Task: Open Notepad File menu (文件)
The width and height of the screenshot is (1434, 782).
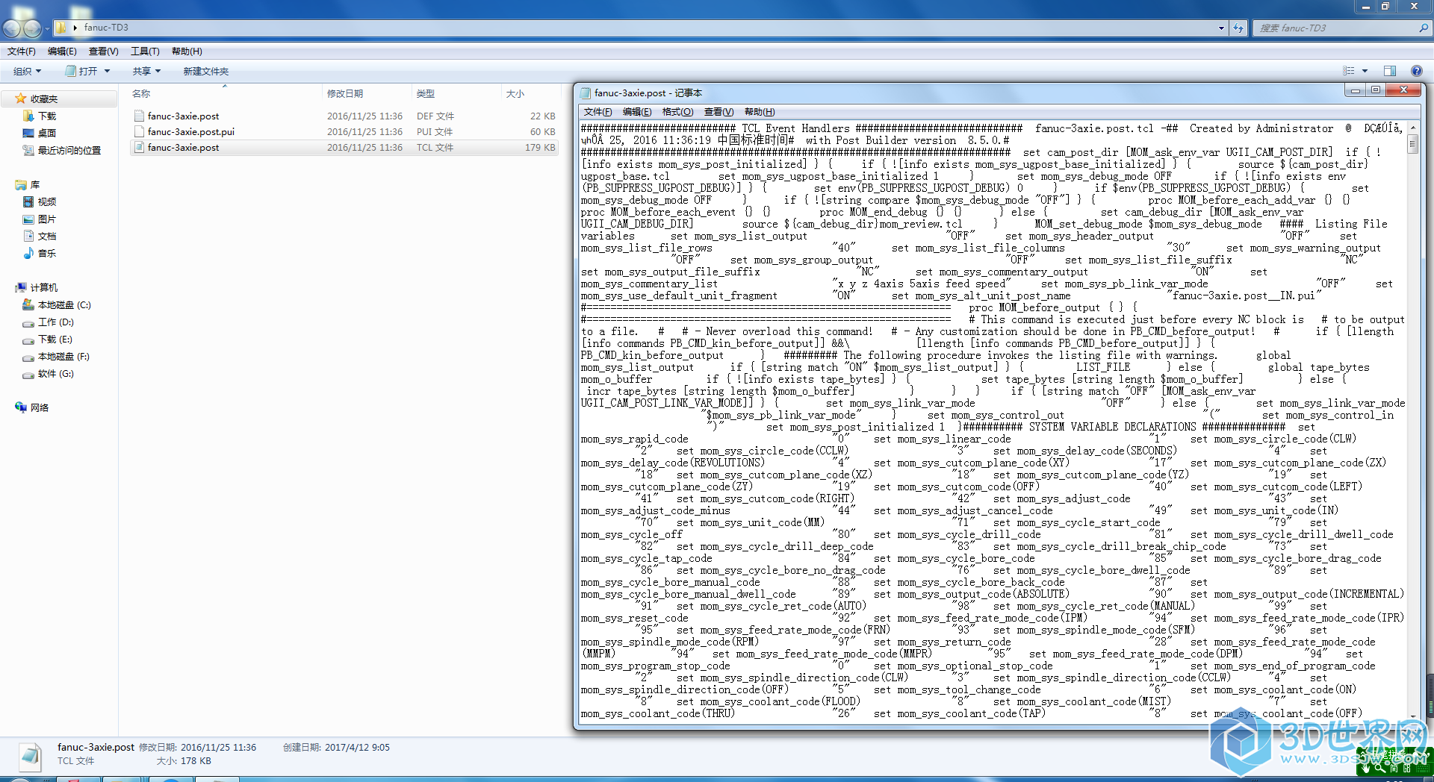Action: (597, 111)
